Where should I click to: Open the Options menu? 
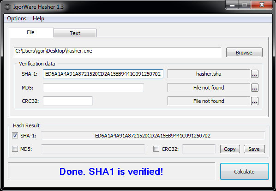pos(17,18)
